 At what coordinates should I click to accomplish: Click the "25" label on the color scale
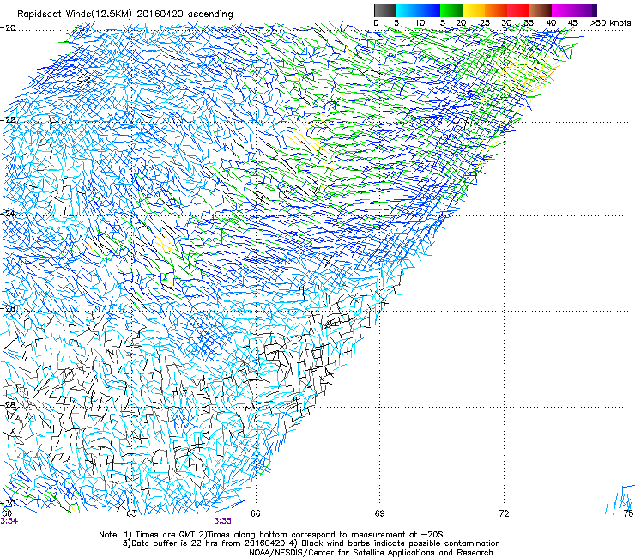485,23
